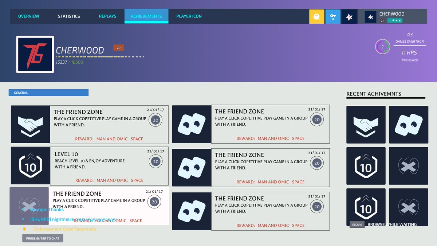Click the bottommost dice achievement icon in the middle column
This screenshot has width=437, height=246.
[192, 211]
